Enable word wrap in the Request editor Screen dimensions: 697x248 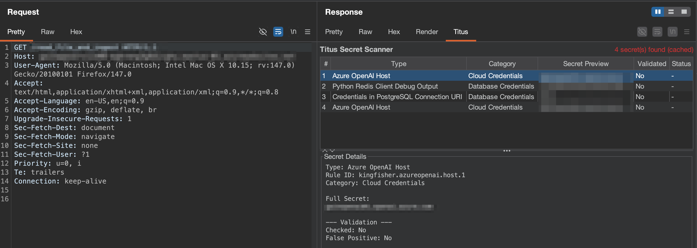278,32
